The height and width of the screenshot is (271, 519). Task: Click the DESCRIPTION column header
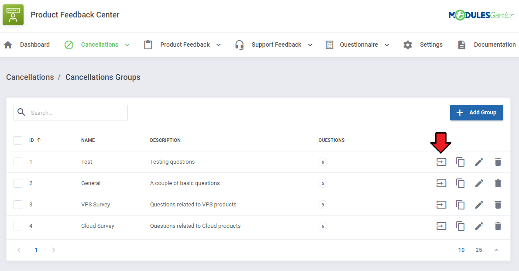coord(165,140)
